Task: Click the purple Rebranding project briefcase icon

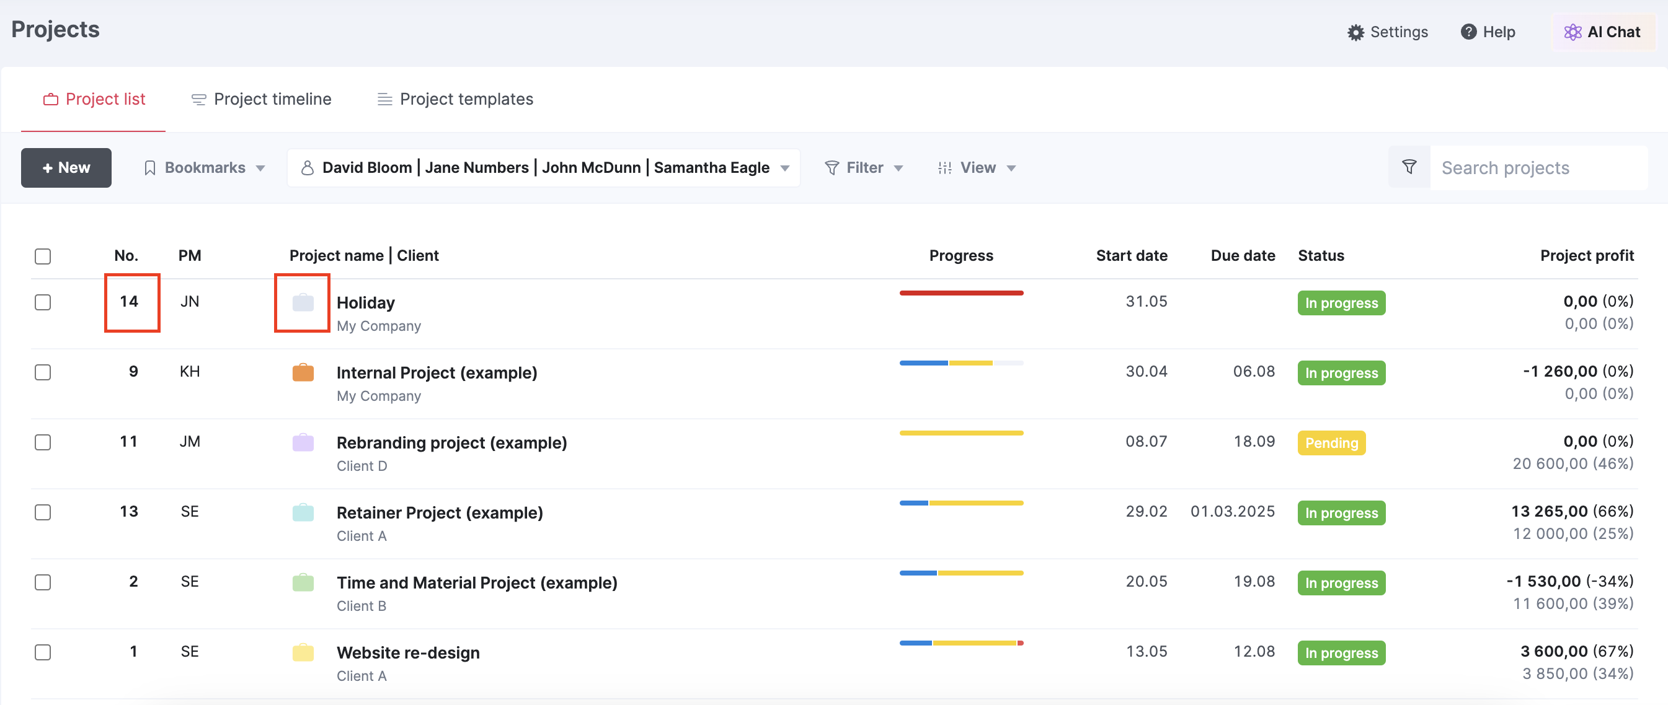Action: [303, 442]
